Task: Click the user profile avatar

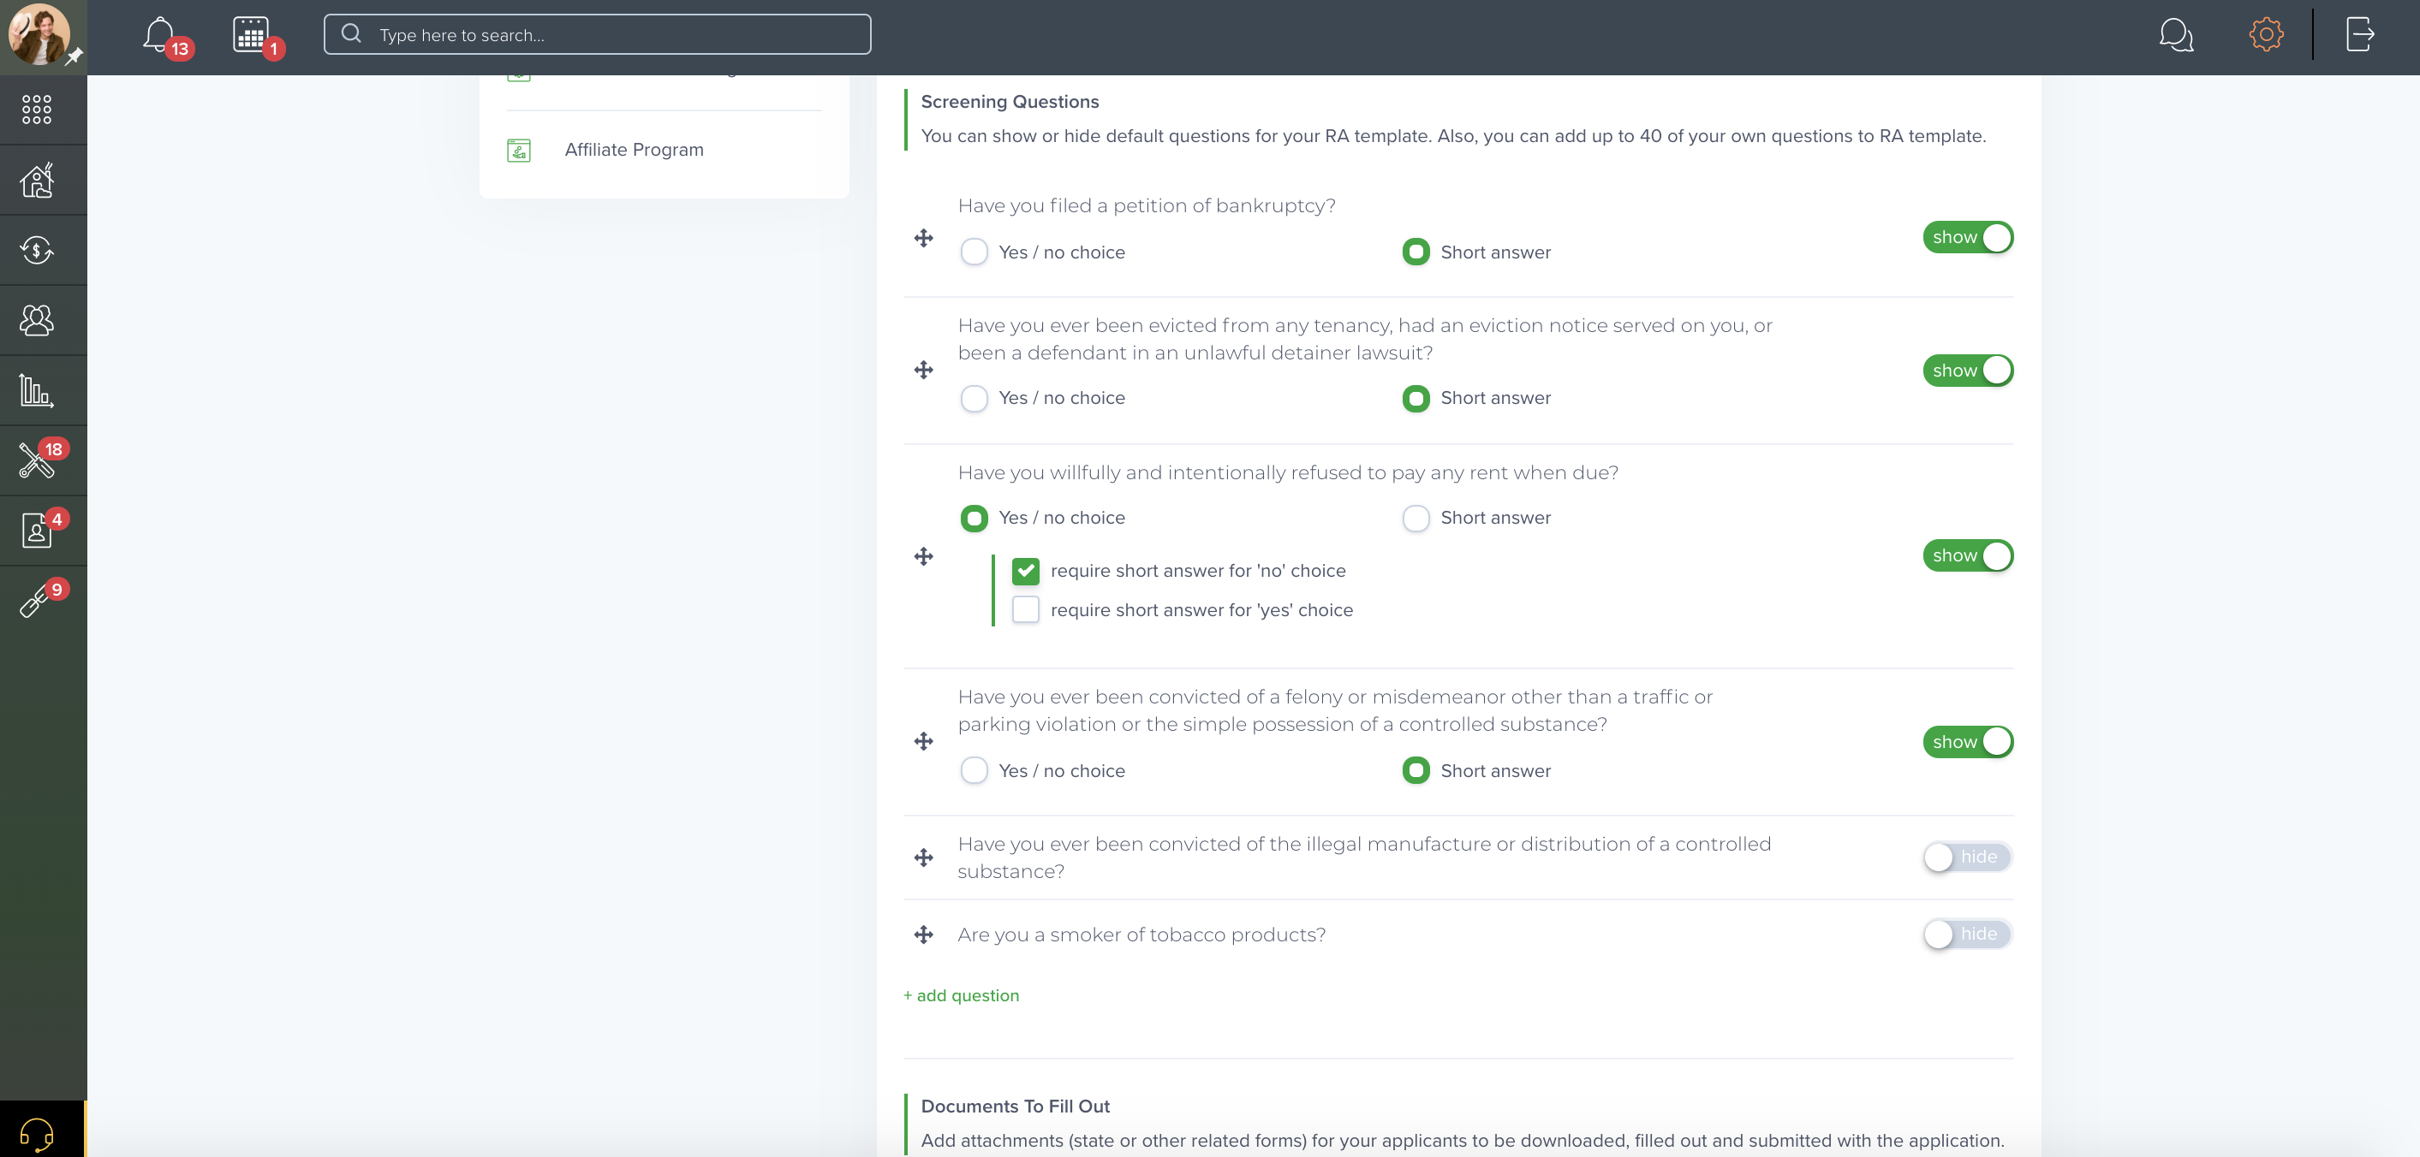Action: click(39, 34)
